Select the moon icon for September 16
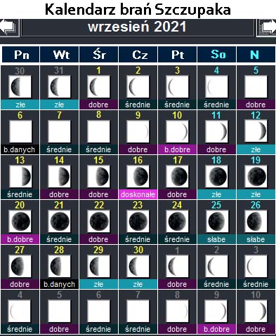The height and width of the screenshot is (336, 276). 138,176
